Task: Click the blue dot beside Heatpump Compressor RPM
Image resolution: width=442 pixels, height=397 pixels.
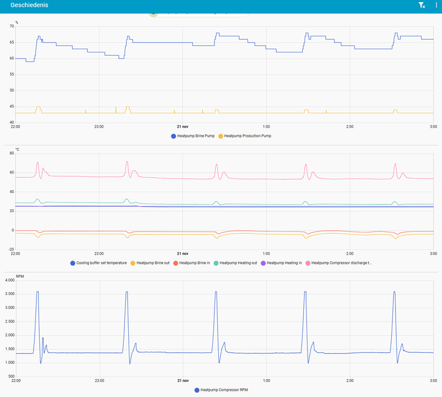Action: [197, 389]
